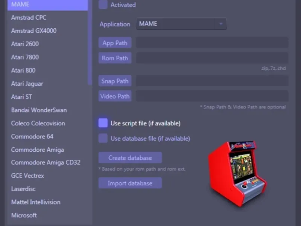Click the Snap Path button
Image resolution: width=301 pixels, height=226 pixels.
point(115,81)
